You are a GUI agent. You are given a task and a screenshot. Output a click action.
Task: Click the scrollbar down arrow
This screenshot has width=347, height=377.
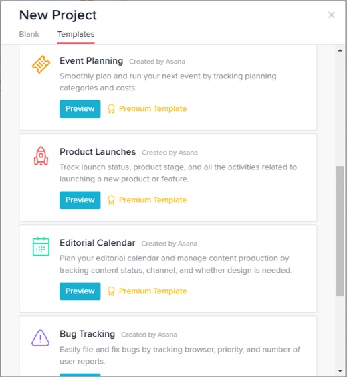tap(340, 371)
